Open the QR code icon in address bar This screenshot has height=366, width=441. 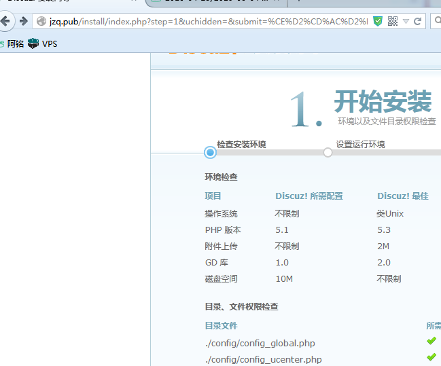[x=393, y=21]
